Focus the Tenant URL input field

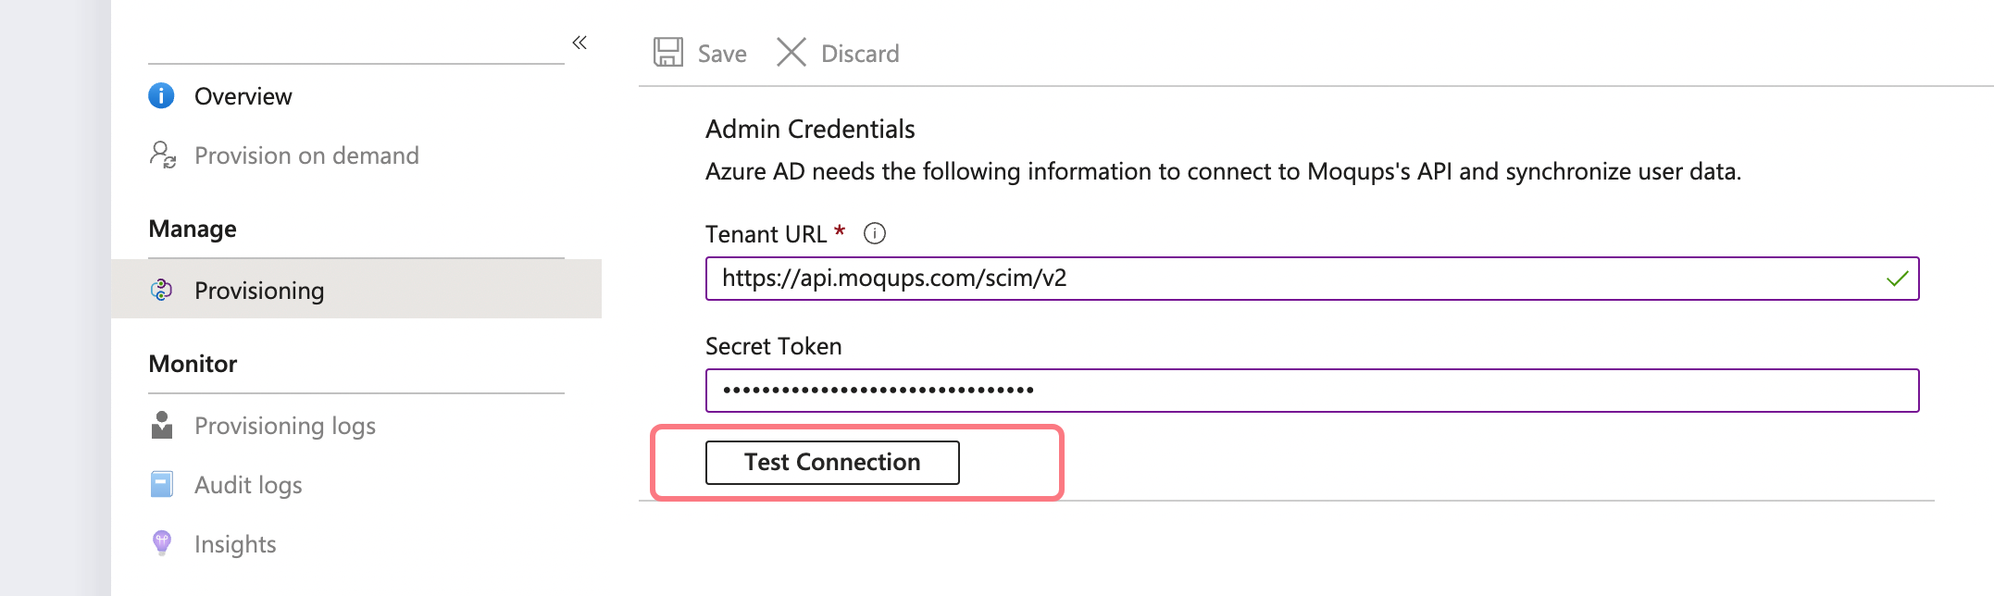1296,279
